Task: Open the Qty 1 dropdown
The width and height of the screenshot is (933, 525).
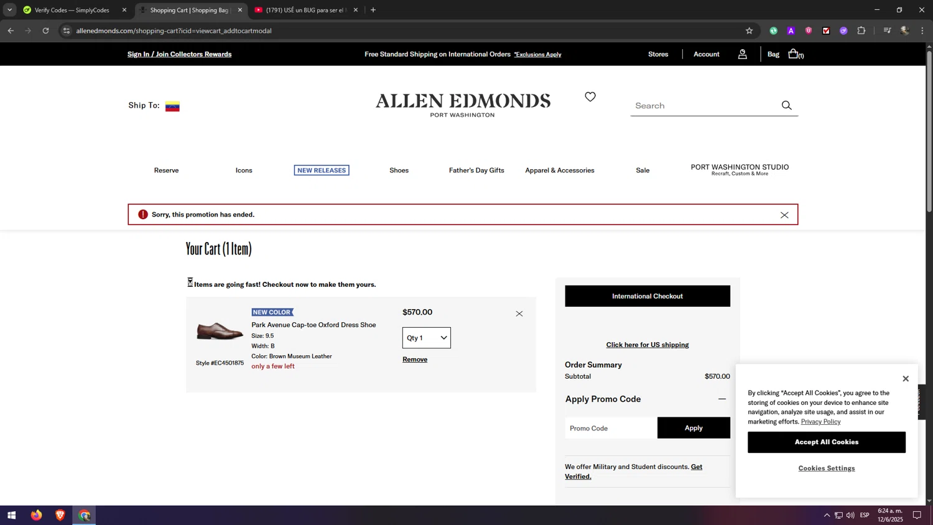Action: pos(427,338)
